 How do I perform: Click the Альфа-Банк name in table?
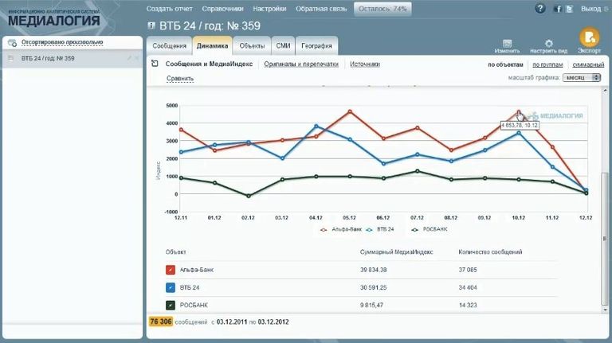(x=196, y=270)
